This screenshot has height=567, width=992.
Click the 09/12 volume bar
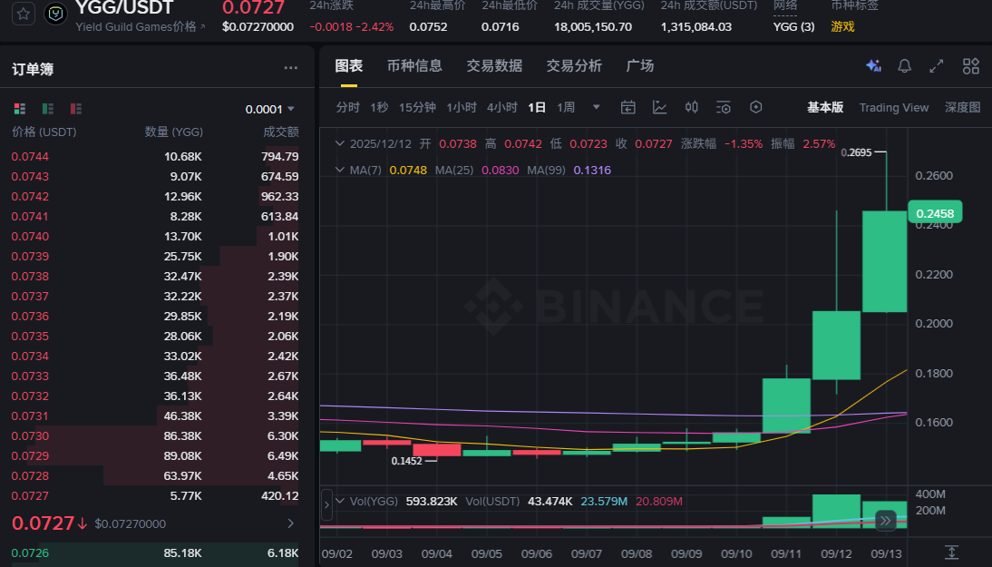pyautogui.click(x=836, y=511)
